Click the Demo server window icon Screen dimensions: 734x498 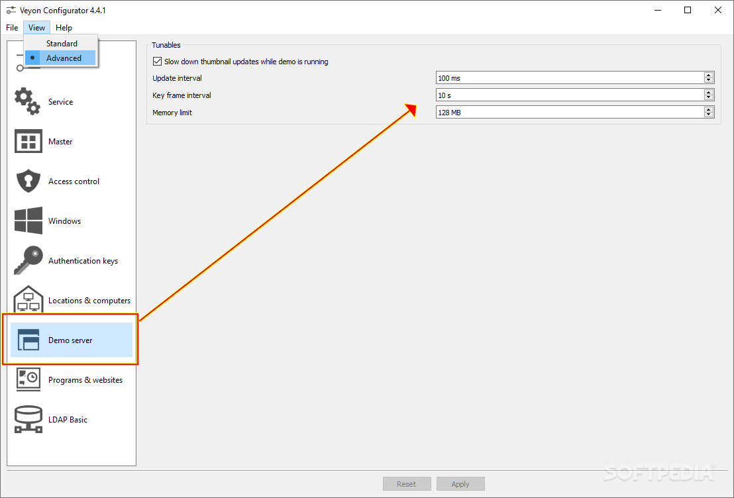coord(28,340)
